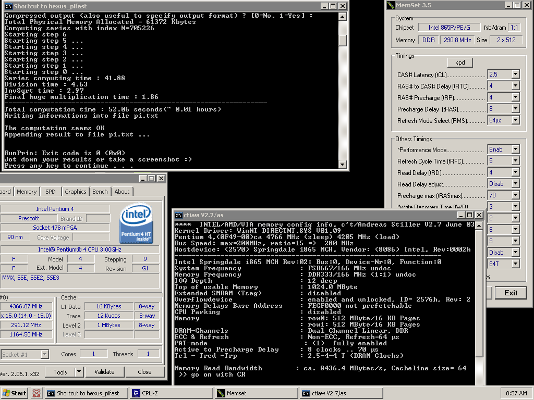Image resolution: width=534 pixels, height=400 pixels.
Task: Click the 90 nm technology field
Action: 15,237
